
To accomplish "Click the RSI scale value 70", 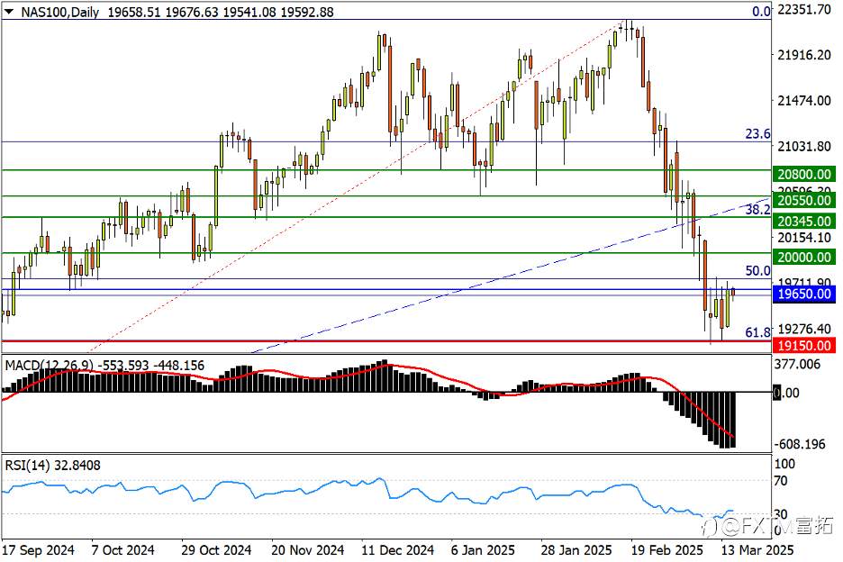I will 781,481.
